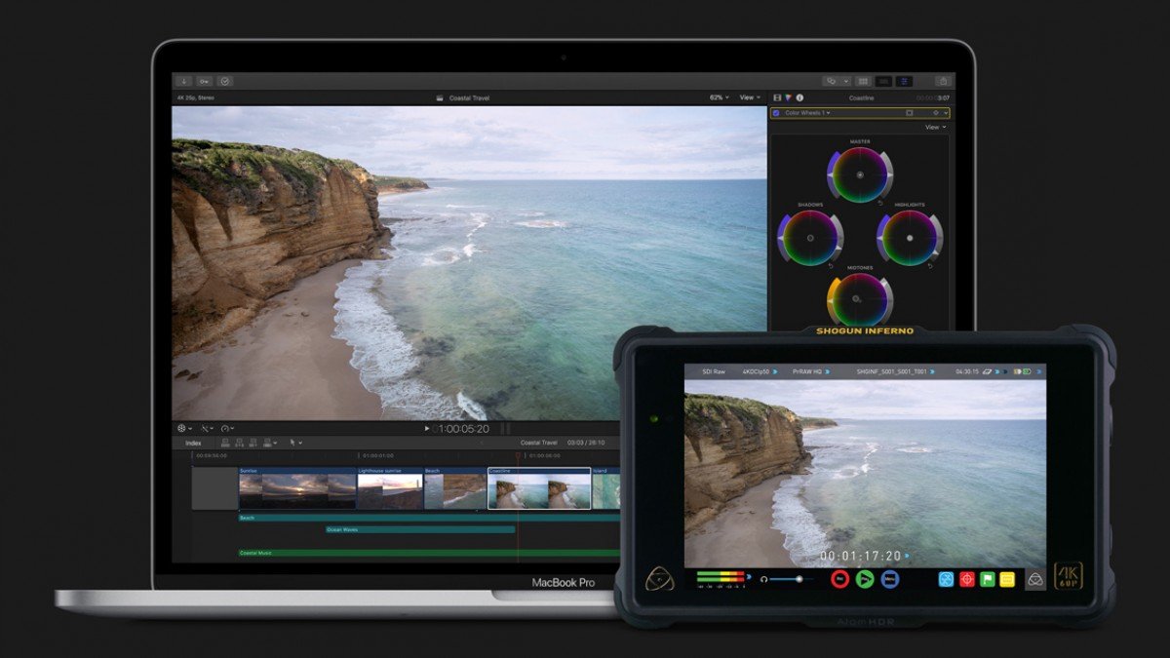The width and height of the screenshot is (1170, 658).
Task: Show the video inspector filmstrip icon
Action: pos(777,97)
